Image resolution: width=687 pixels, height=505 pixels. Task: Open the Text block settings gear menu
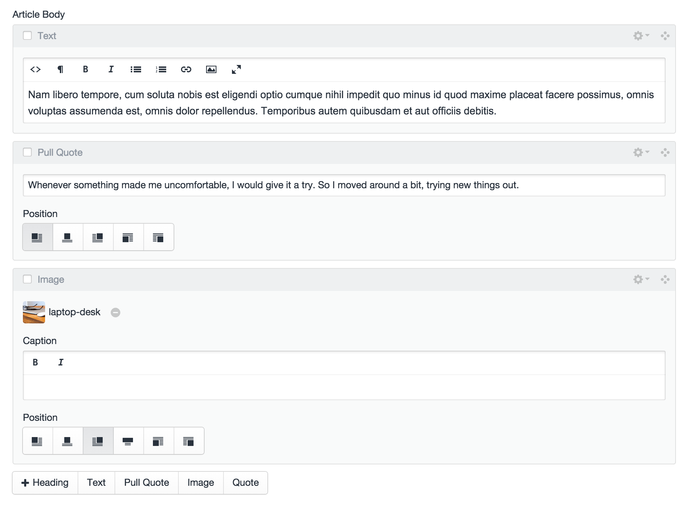[640, 36]
